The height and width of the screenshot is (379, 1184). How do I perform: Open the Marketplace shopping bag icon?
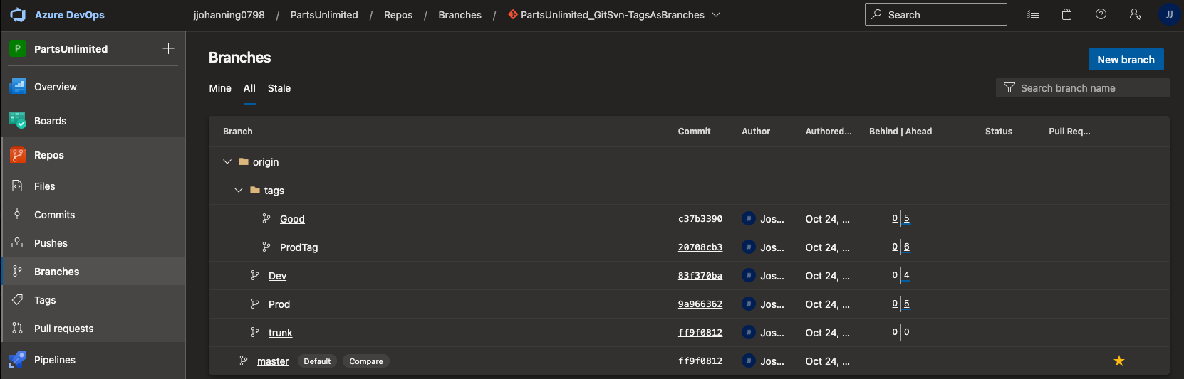point(1066,14)
